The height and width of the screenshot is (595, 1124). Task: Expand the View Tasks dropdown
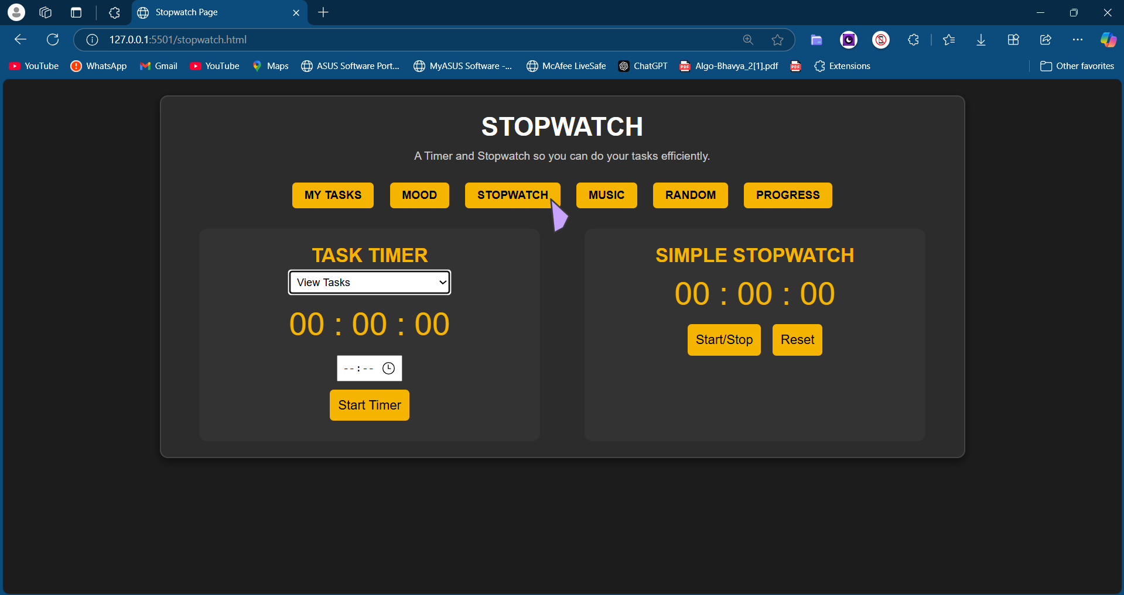pos(370,282)
